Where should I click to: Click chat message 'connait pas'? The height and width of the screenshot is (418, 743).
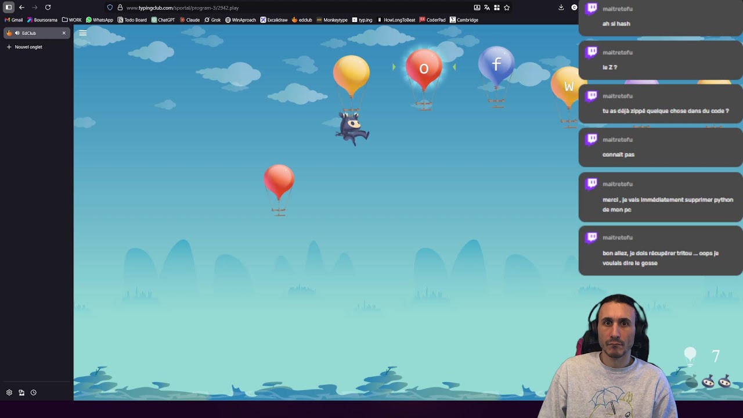pyautogui.click(x=618, y=154)
